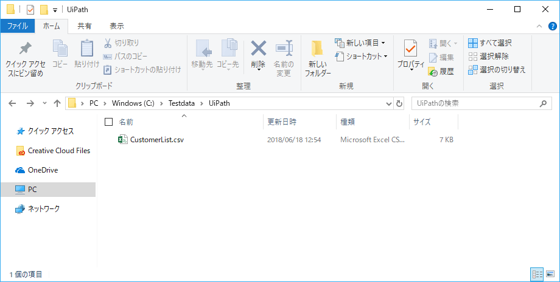Click the 2018/06/18 12:54 date cell
Viewport: 560px width, 282px height.
pos(294,140)
